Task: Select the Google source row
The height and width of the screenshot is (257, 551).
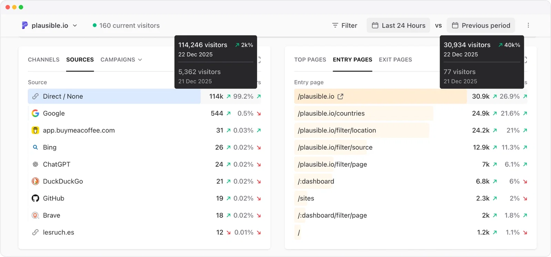Action: point(144,113)
